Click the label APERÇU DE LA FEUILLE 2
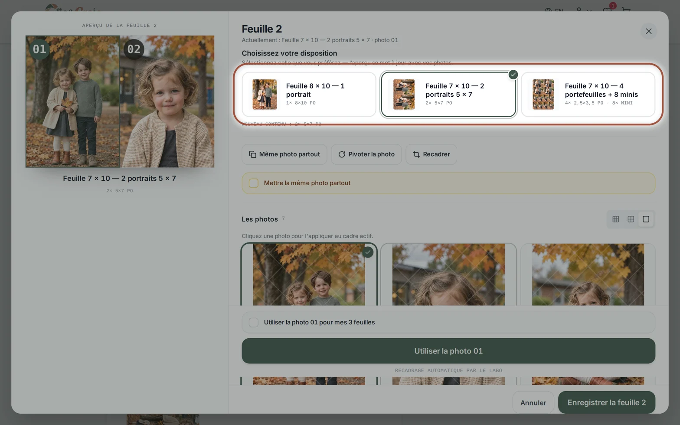 (x=120, y=25)
